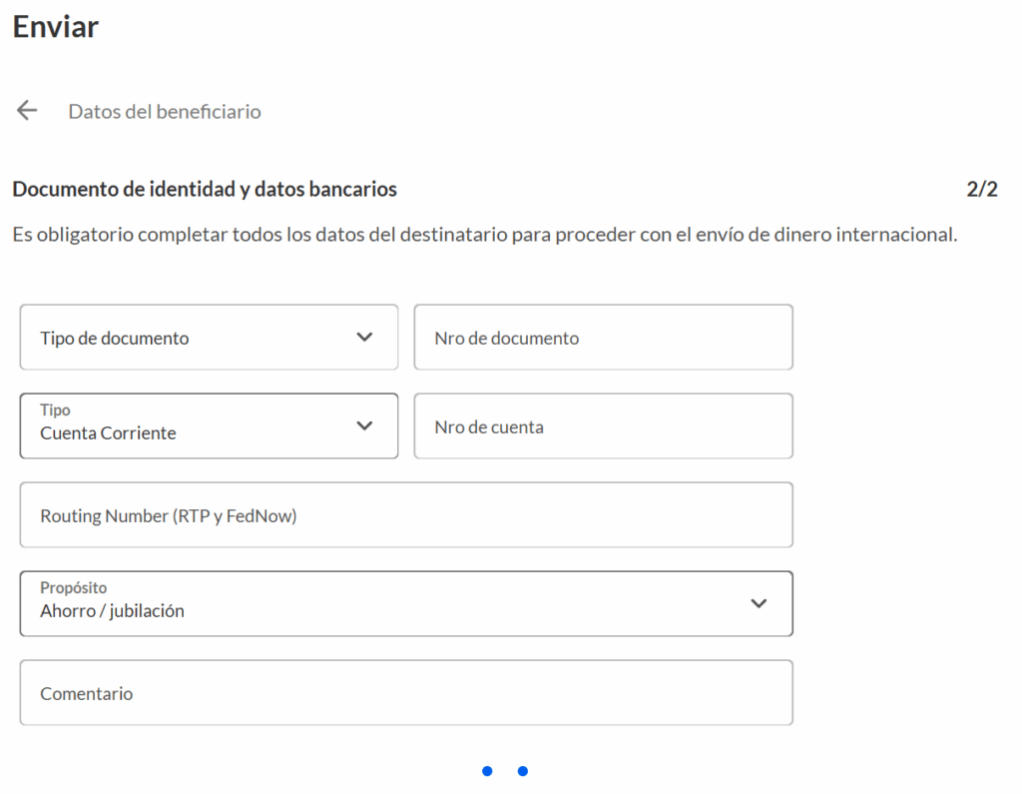Click into the Comentario field

coord(406,693)
